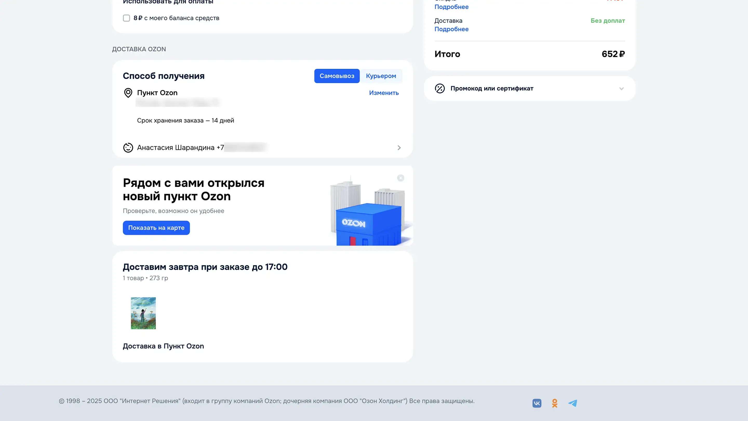This screenshot has height=421, width=748.
Task: Enable paying 8 ₽ from balance checkbox
Action: coord(126,18)
